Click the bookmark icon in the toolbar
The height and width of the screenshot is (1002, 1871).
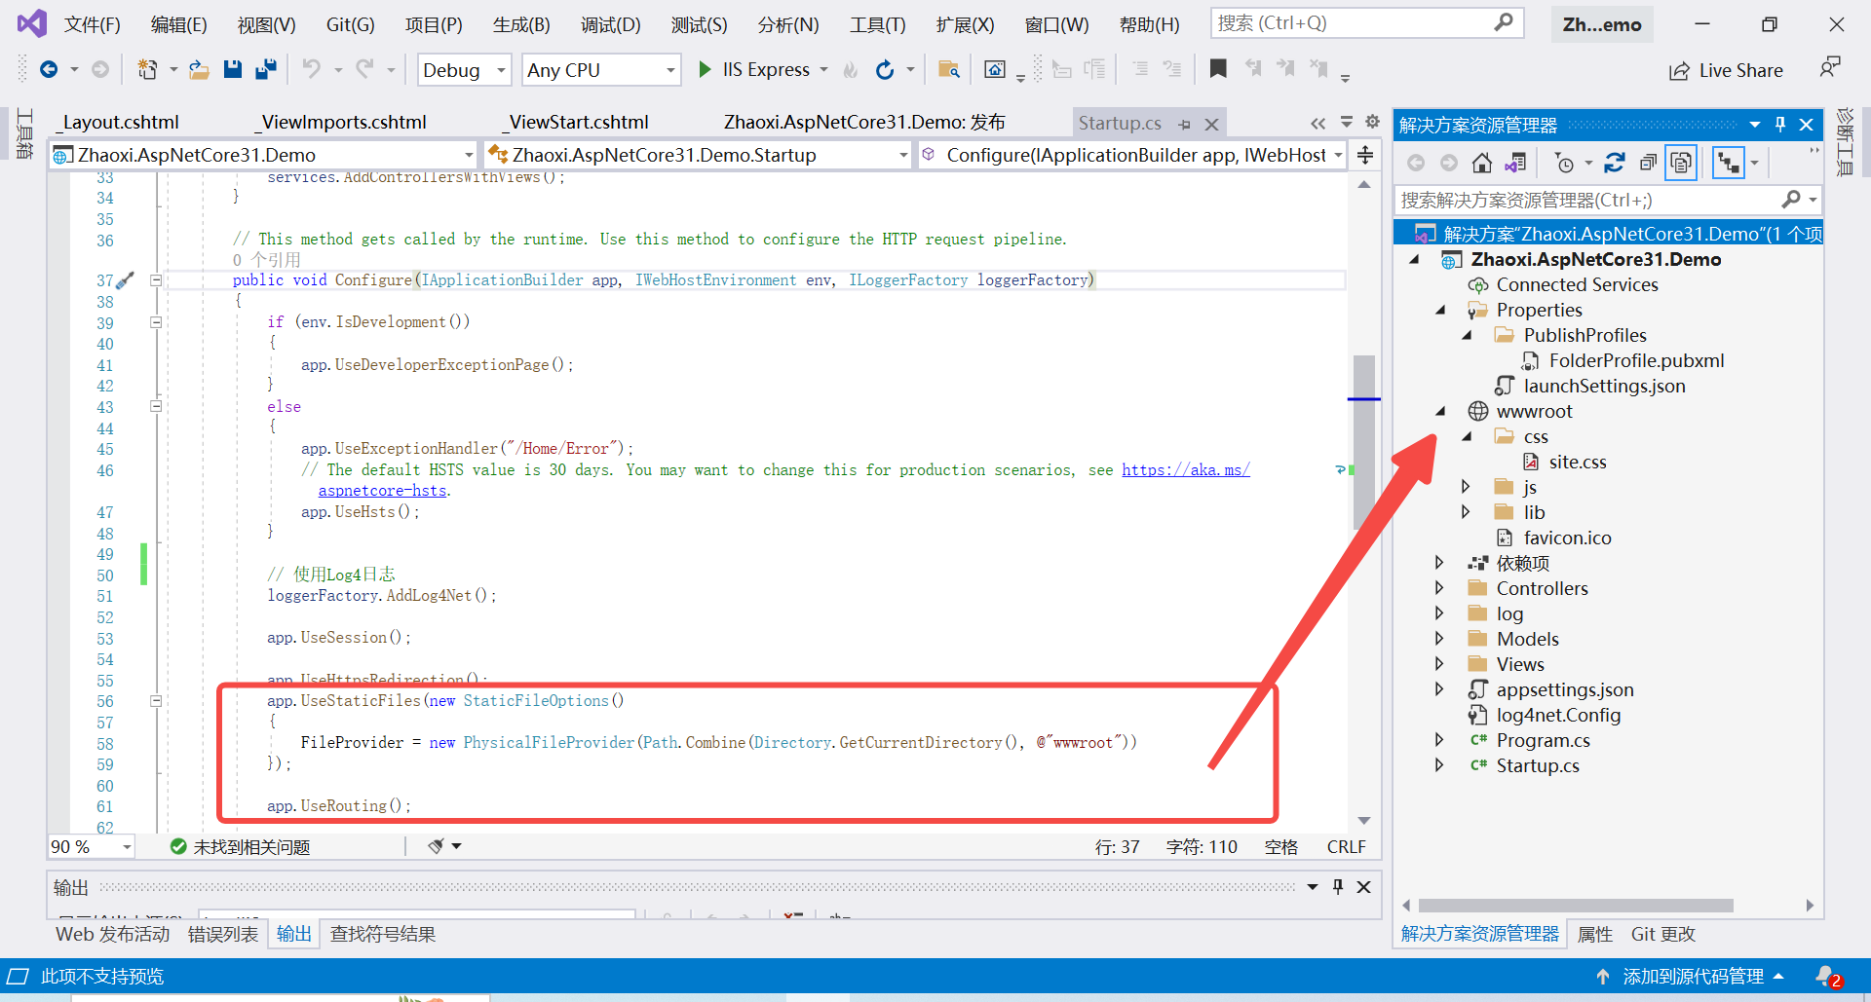pyautogui.click(x=1218, y=69)
